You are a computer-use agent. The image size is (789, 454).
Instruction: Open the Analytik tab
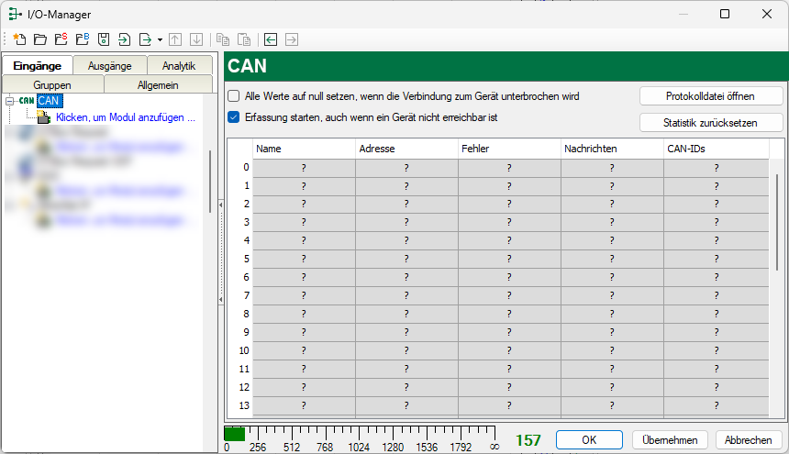(179, 66)
